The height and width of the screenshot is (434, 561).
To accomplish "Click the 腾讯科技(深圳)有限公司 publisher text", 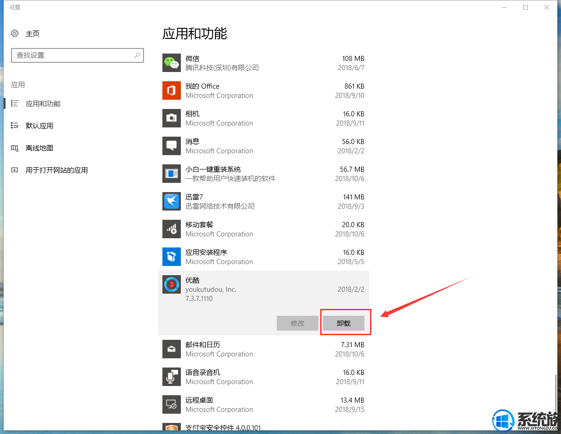I will click(x=222, y=67).
